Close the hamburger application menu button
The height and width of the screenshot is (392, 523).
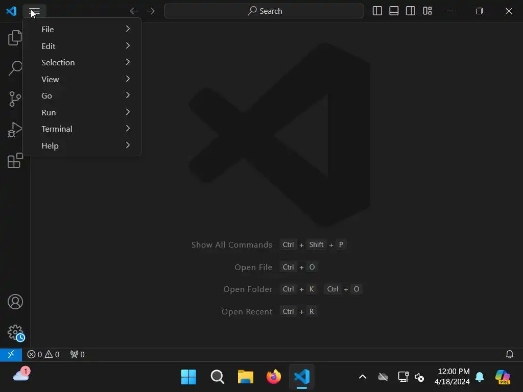[x=34, y=11]
